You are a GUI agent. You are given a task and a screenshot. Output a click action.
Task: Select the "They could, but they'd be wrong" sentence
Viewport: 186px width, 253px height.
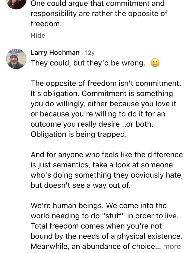click(x=88, y=63)
